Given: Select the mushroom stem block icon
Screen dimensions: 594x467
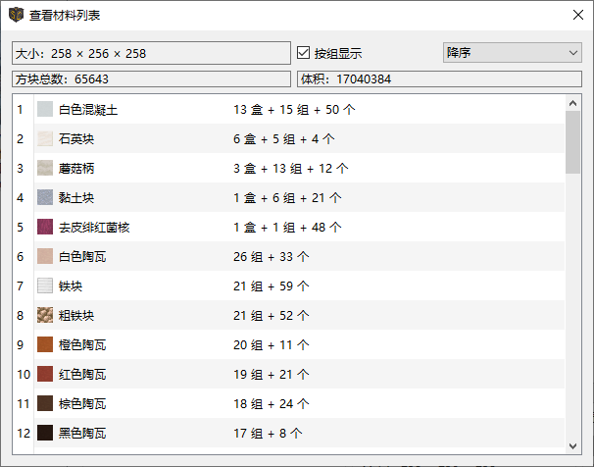Looking at the screenshot, I should [x=45, y=169].
